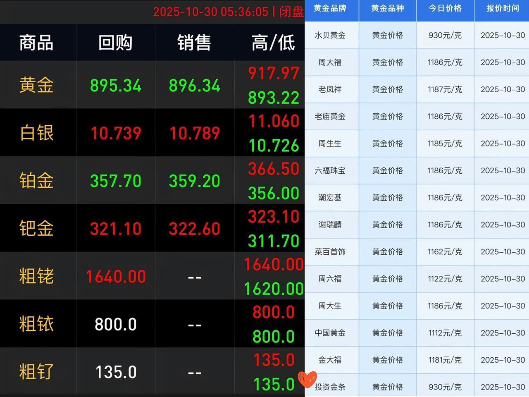Select the 老凤祥 brand cell

click(330, 89)
